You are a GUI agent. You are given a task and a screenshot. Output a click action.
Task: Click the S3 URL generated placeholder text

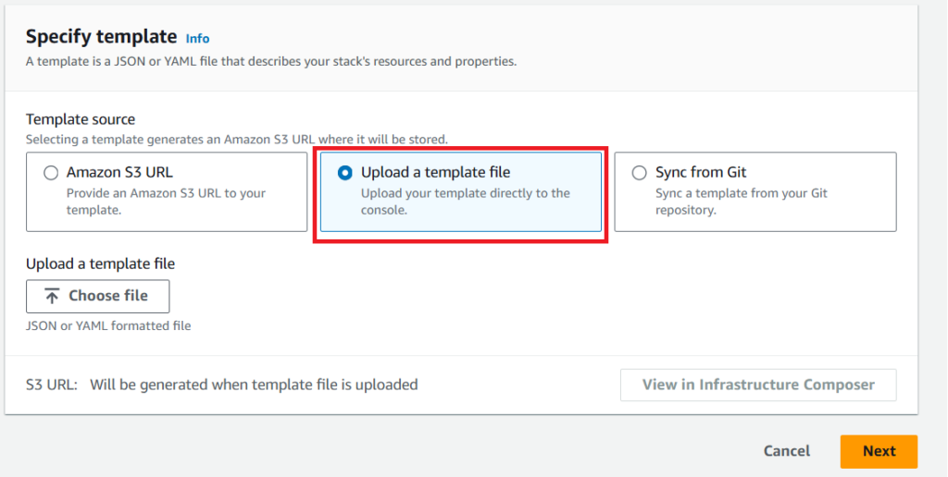pyautogui.click(x=254, y=385)
